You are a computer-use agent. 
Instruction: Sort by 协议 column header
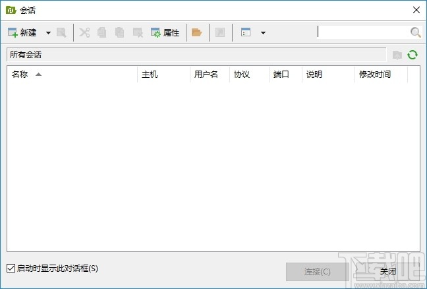coord(249,74)
